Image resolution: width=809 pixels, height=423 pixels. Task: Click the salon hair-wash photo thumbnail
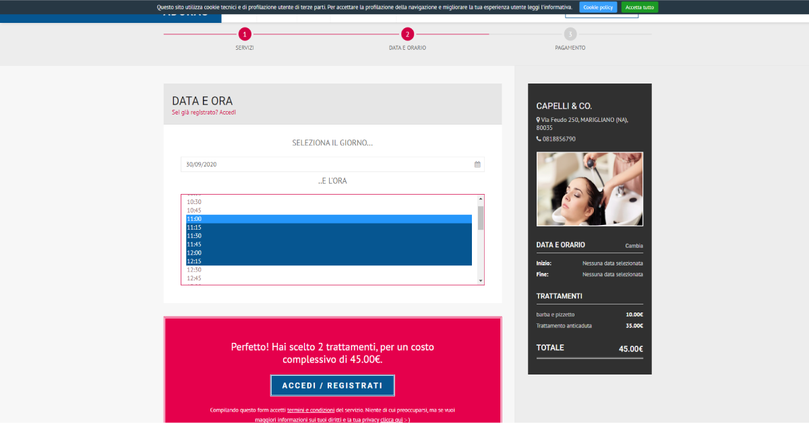[x=590, y=189]
